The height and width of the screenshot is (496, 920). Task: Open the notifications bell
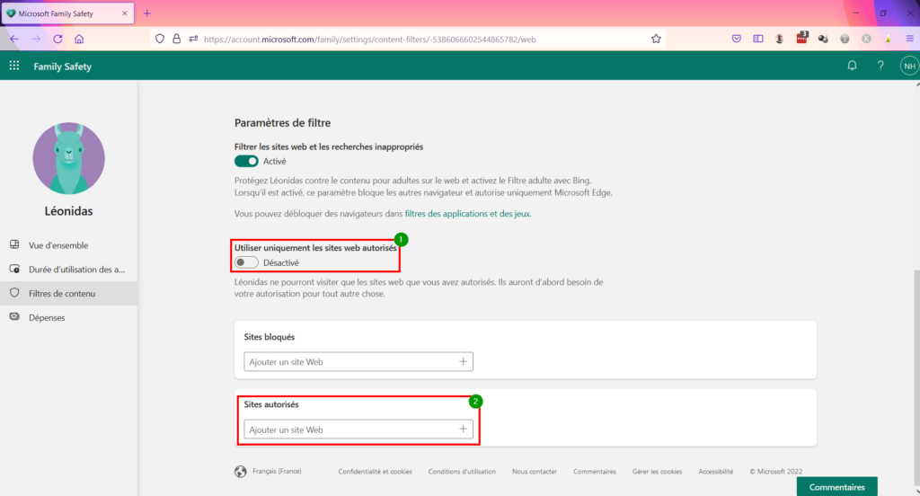coord(852,66)
